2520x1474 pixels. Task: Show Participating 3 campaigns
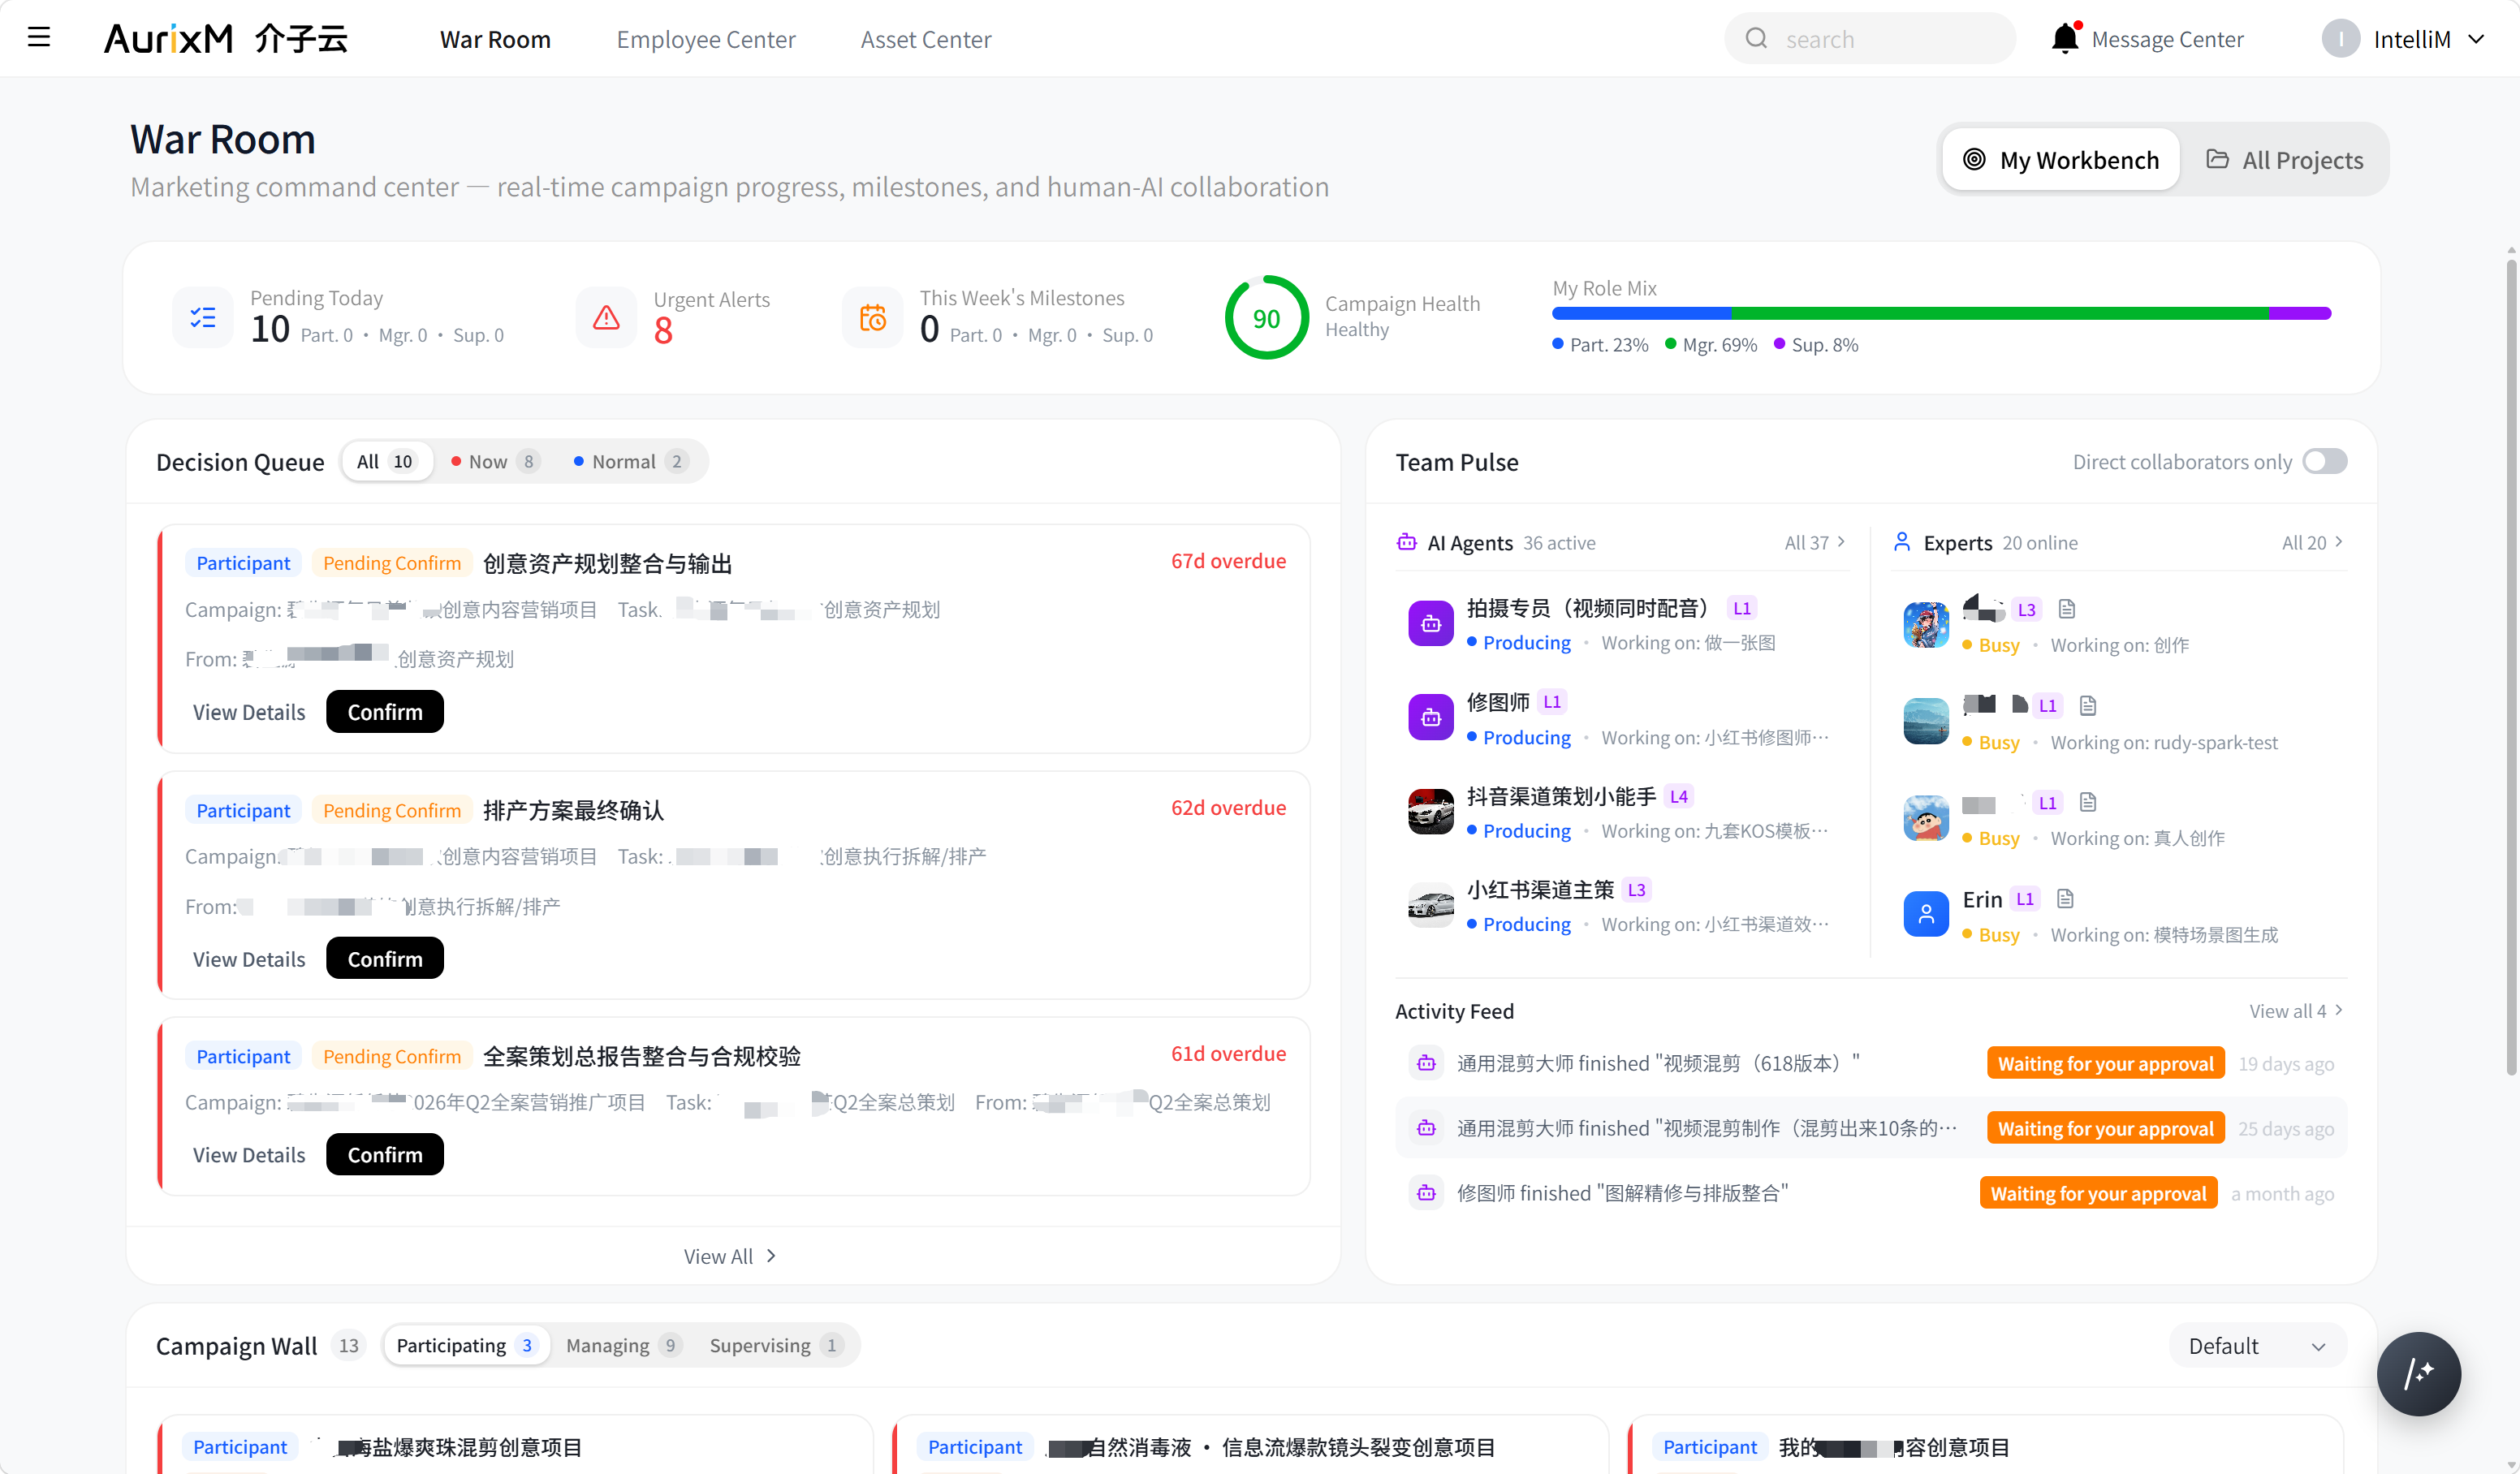tap(467, 1345)
